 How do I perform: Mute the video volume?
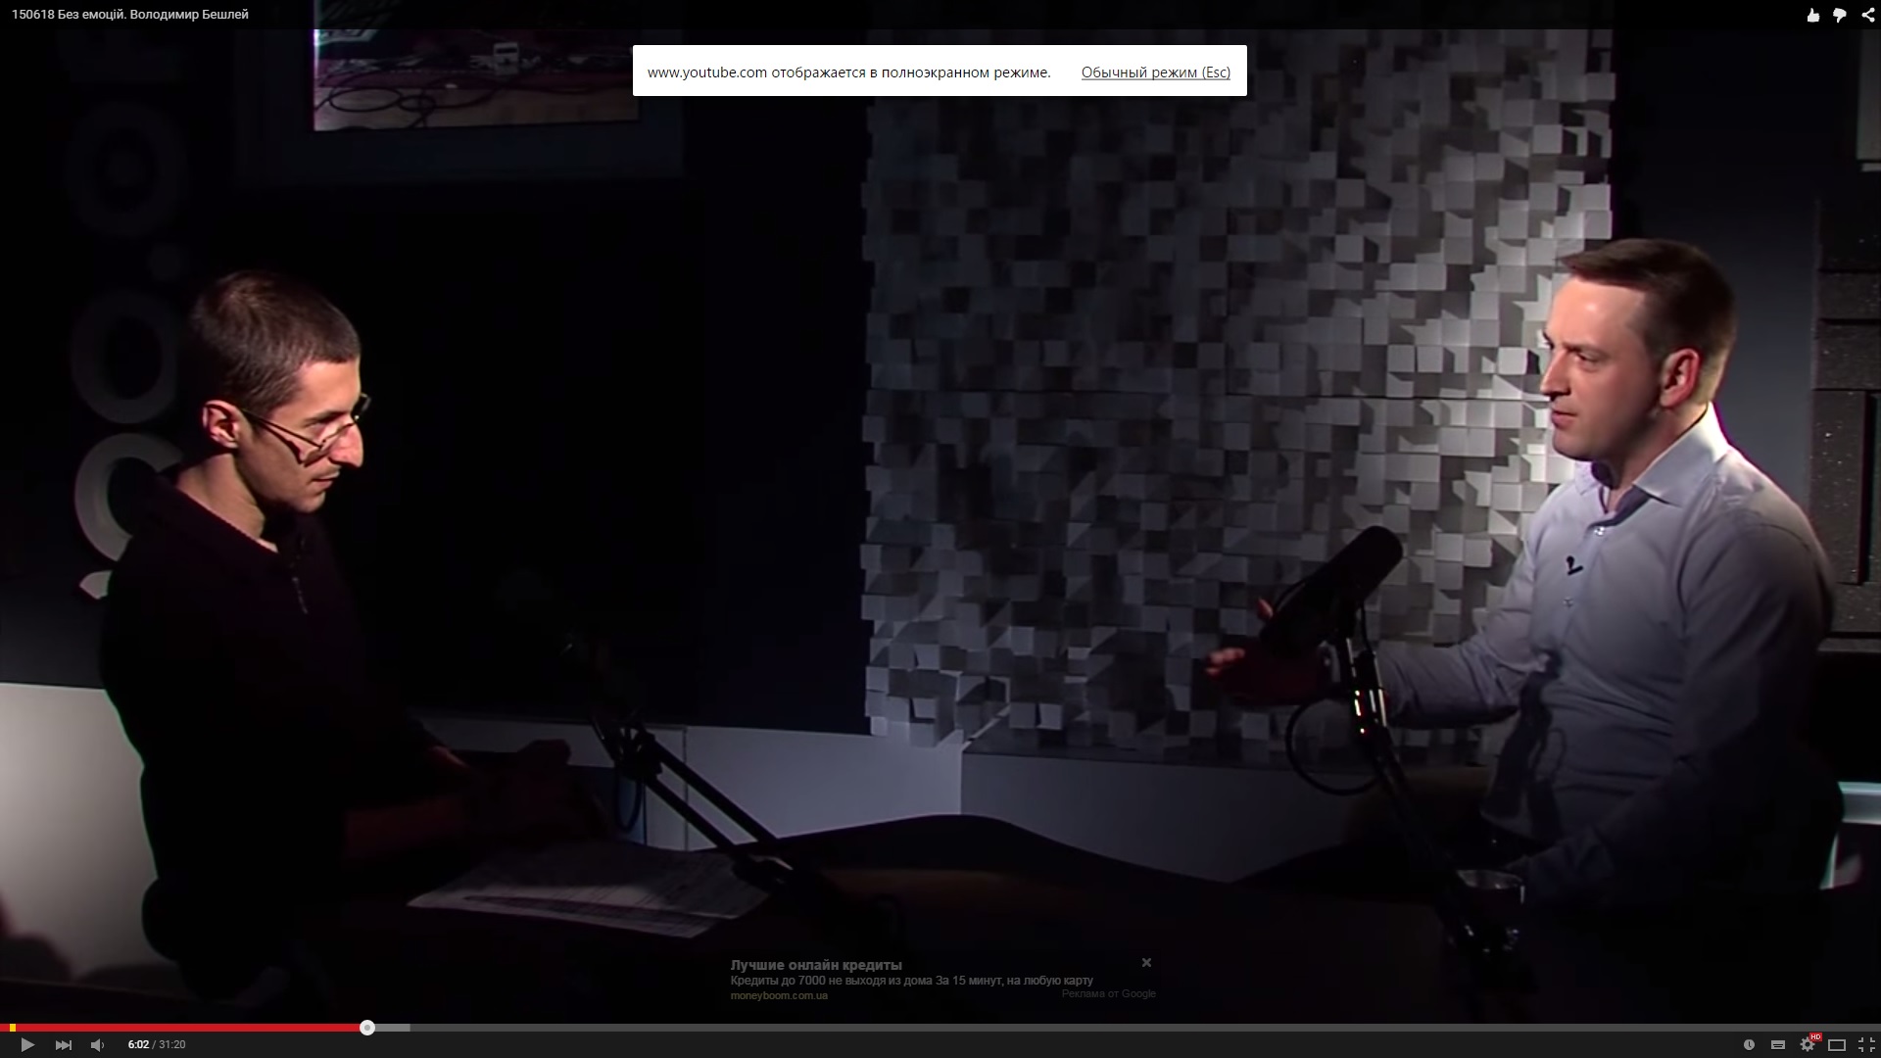point(97,1045)
